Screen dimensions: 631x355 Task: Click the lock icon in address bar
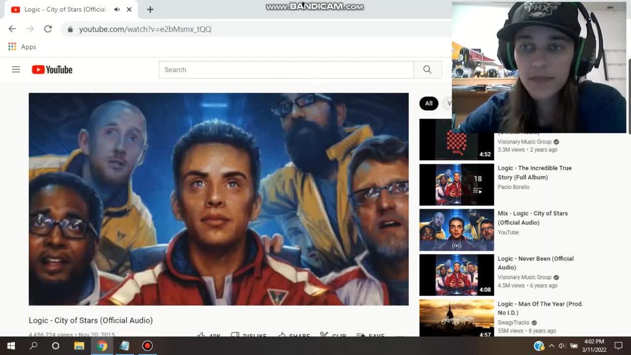pos(70,29)
